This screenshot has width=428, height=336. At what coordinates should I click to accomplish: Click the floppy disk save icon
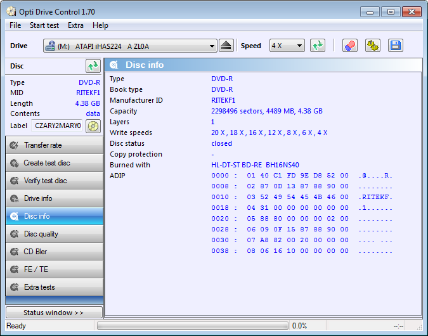point(396,46)
